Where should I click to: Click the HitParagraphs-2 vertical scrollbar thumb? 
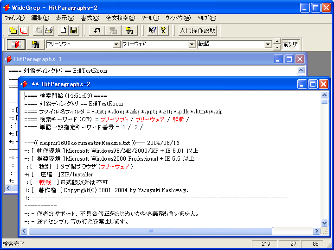[x=324, y=101]
